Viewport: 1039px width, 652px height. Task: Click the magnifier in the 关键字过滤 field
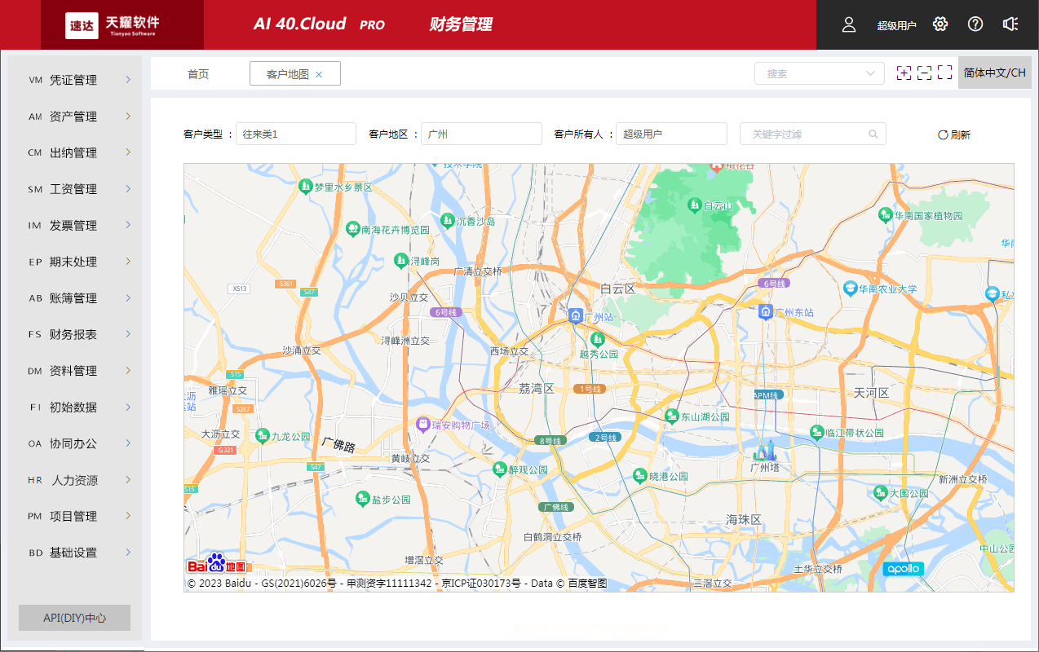pyautogui.click(x=873, y=134)
